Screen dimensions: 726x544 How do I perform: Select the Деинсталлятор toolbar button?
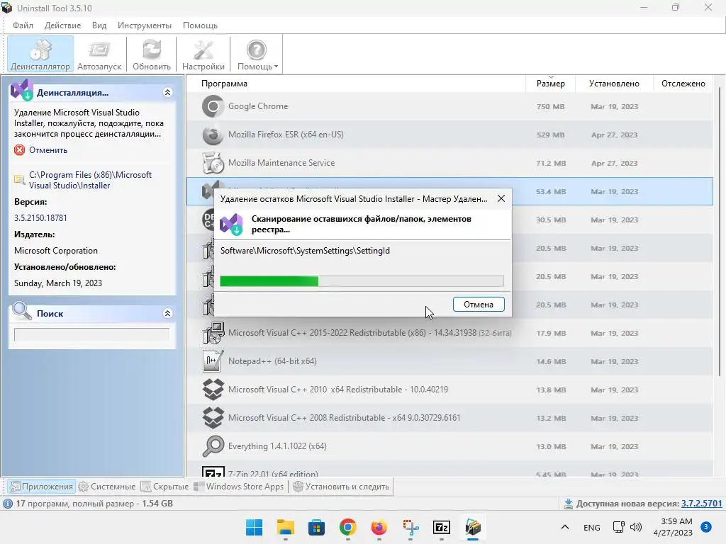(40, 54)
